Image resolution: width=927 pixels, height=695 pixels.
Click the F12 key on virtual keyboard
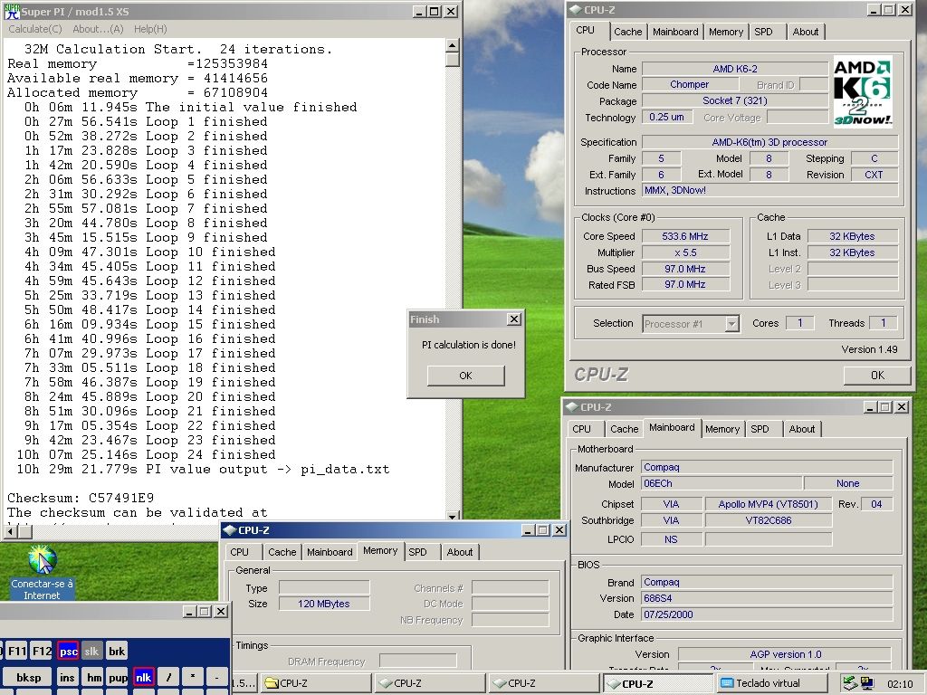pos(42,652)
